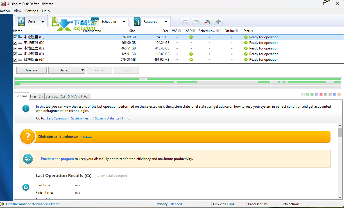Image resolution: width=344 pixels, height=208 pixels.
Task: Uncheck the drive E: checkbox
Action: (15, 48)
